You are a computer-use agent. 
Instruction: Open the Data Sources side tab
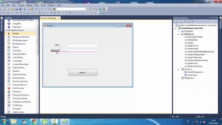click(1, 24)
